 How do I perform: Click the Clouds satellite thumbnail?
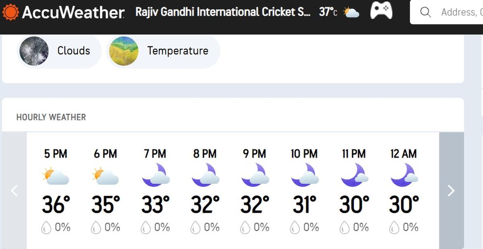pyautogui.click(x=34, y=51)
